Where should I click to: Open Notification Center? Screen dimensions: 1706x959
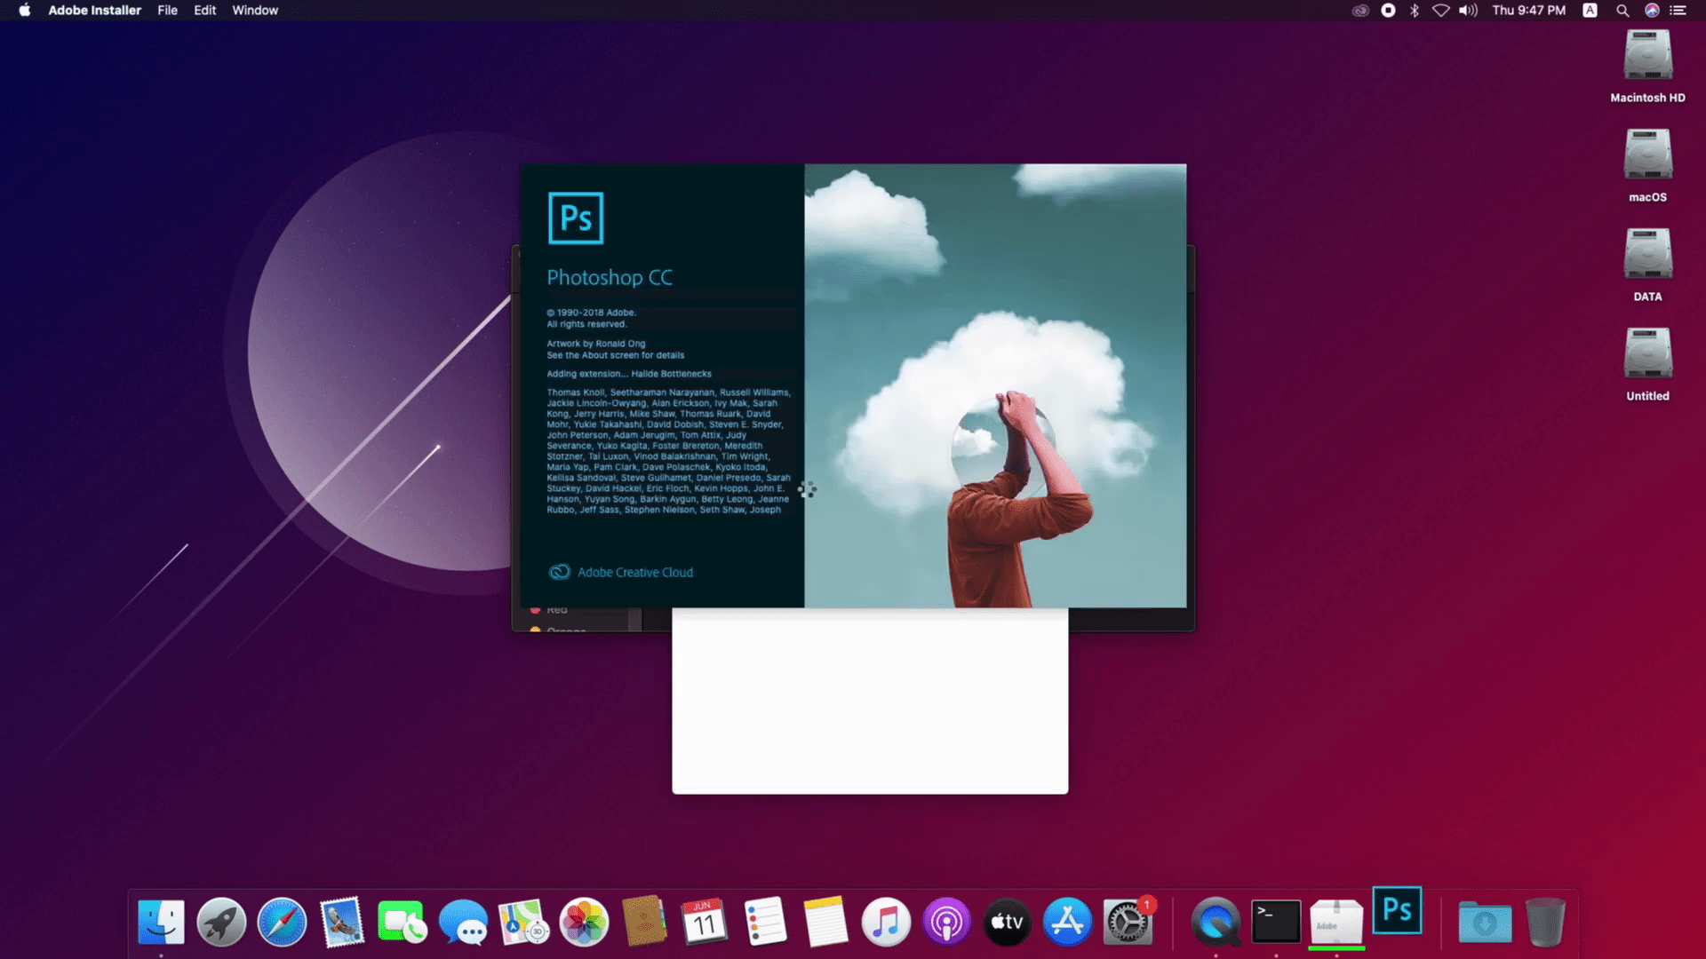1678,11
